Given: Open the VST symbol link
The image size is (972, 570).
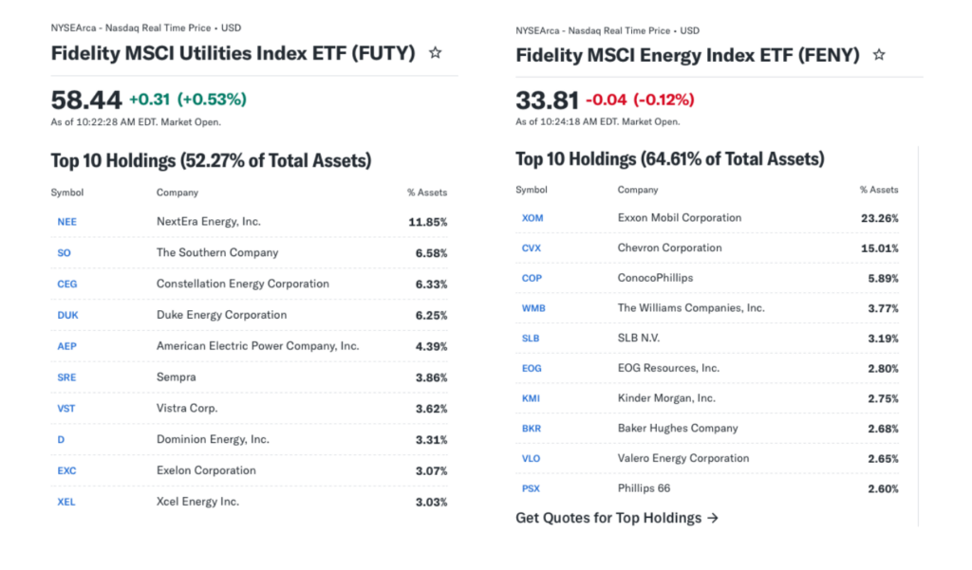Looking at the screenshot, I should coord(66,409).
